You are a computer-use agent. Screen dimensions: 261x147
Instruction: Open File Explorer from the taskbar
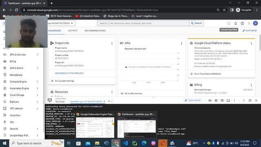[97, 143]
